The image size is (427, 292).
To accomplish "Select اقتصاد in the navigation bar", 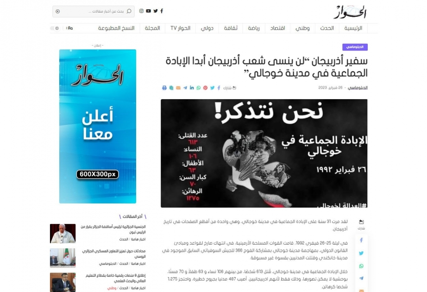I will (x=277, y=28).
